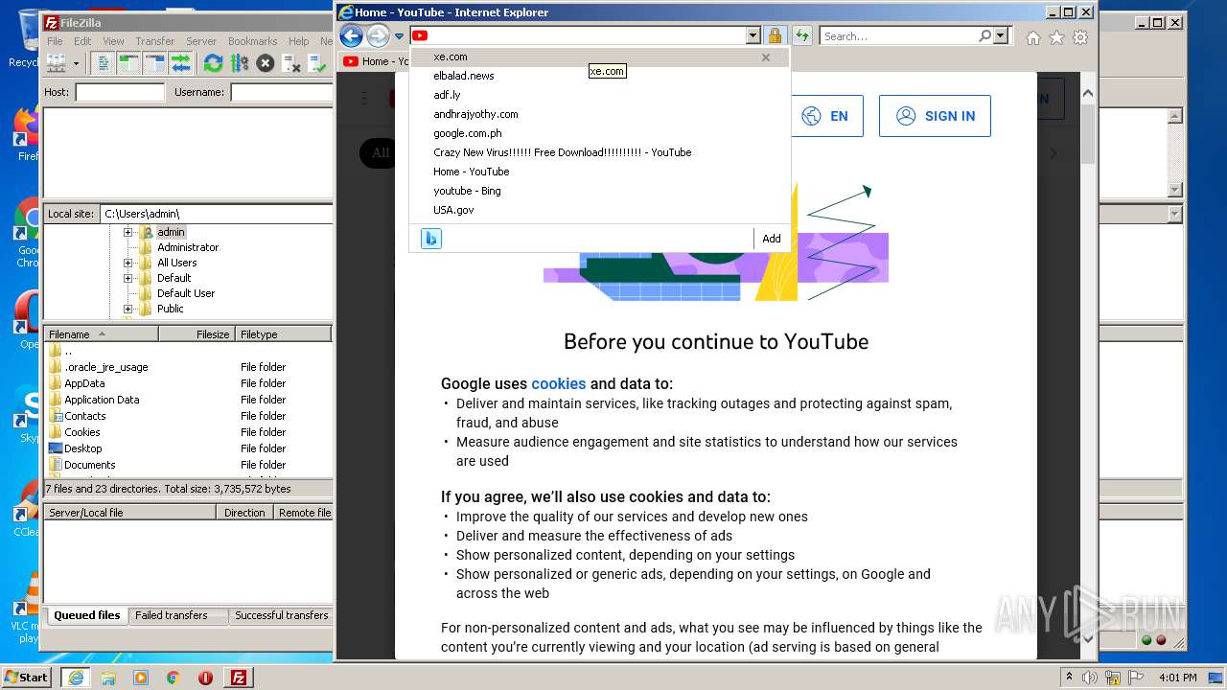Open FileZilla File menu
The image size is (1227, 690).
[56, 41]
